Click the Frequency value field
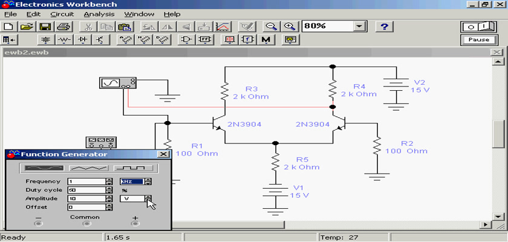 (87, 181)
